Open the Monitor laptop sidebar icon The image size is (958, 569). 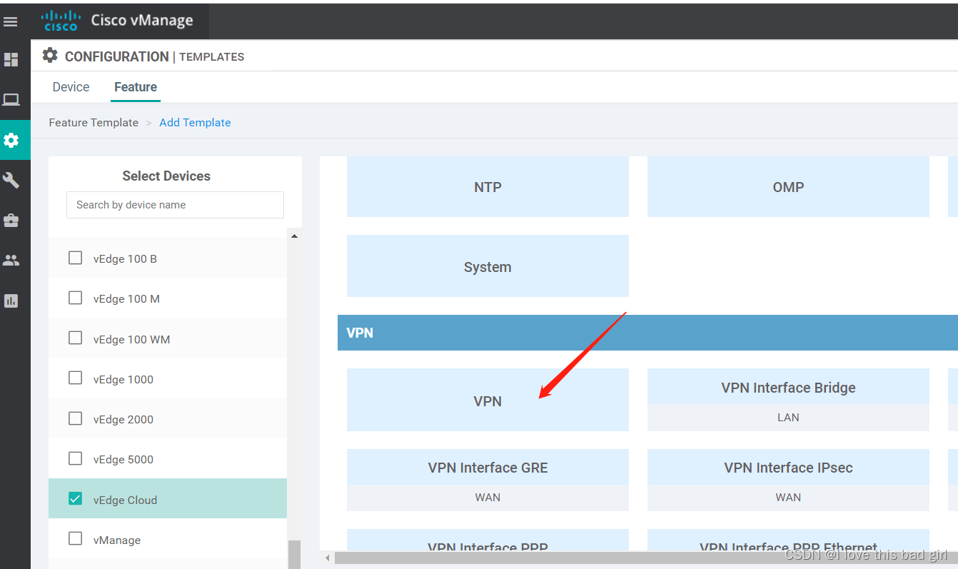[x=11, y=100]
